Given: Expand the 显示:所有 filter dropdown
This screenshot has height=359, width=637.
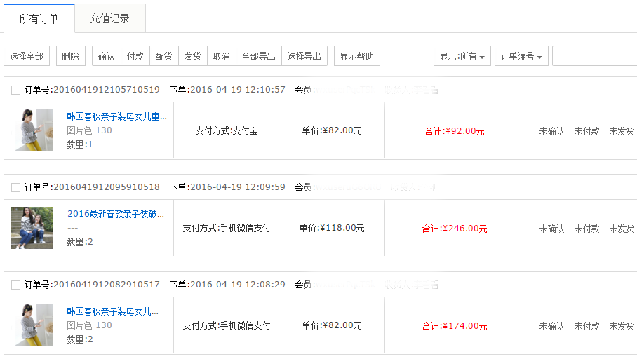Looking at the screenshot, I should 462,56.
